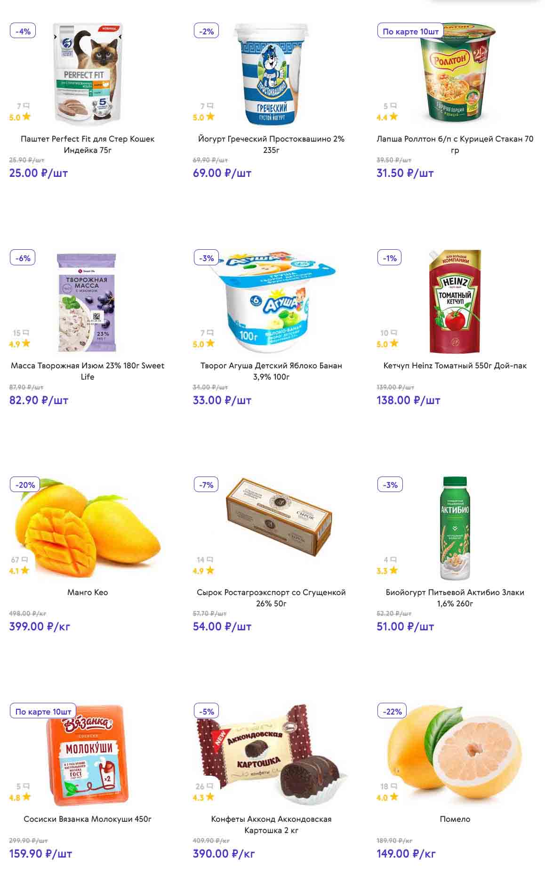Click the star rating icon on Манго Кео
Screen dimensions: 545x874
(x=25, y=571)
